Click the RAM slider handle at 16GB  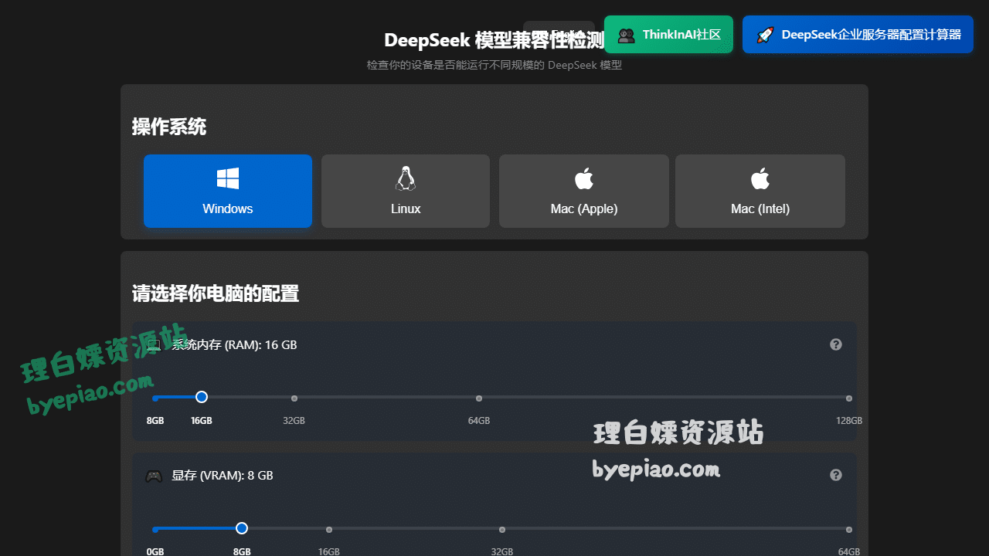pos(202,397)
